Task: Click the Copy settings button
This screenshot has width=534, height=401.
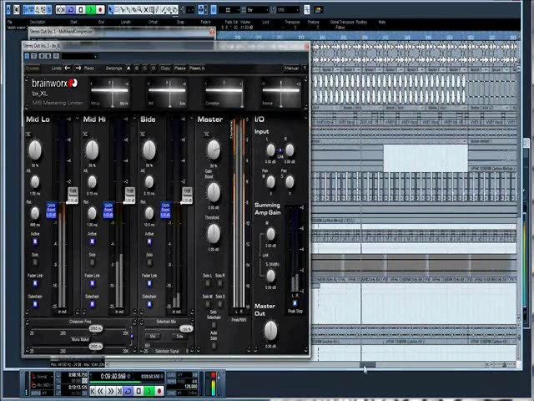Action: tap(165, 69)
